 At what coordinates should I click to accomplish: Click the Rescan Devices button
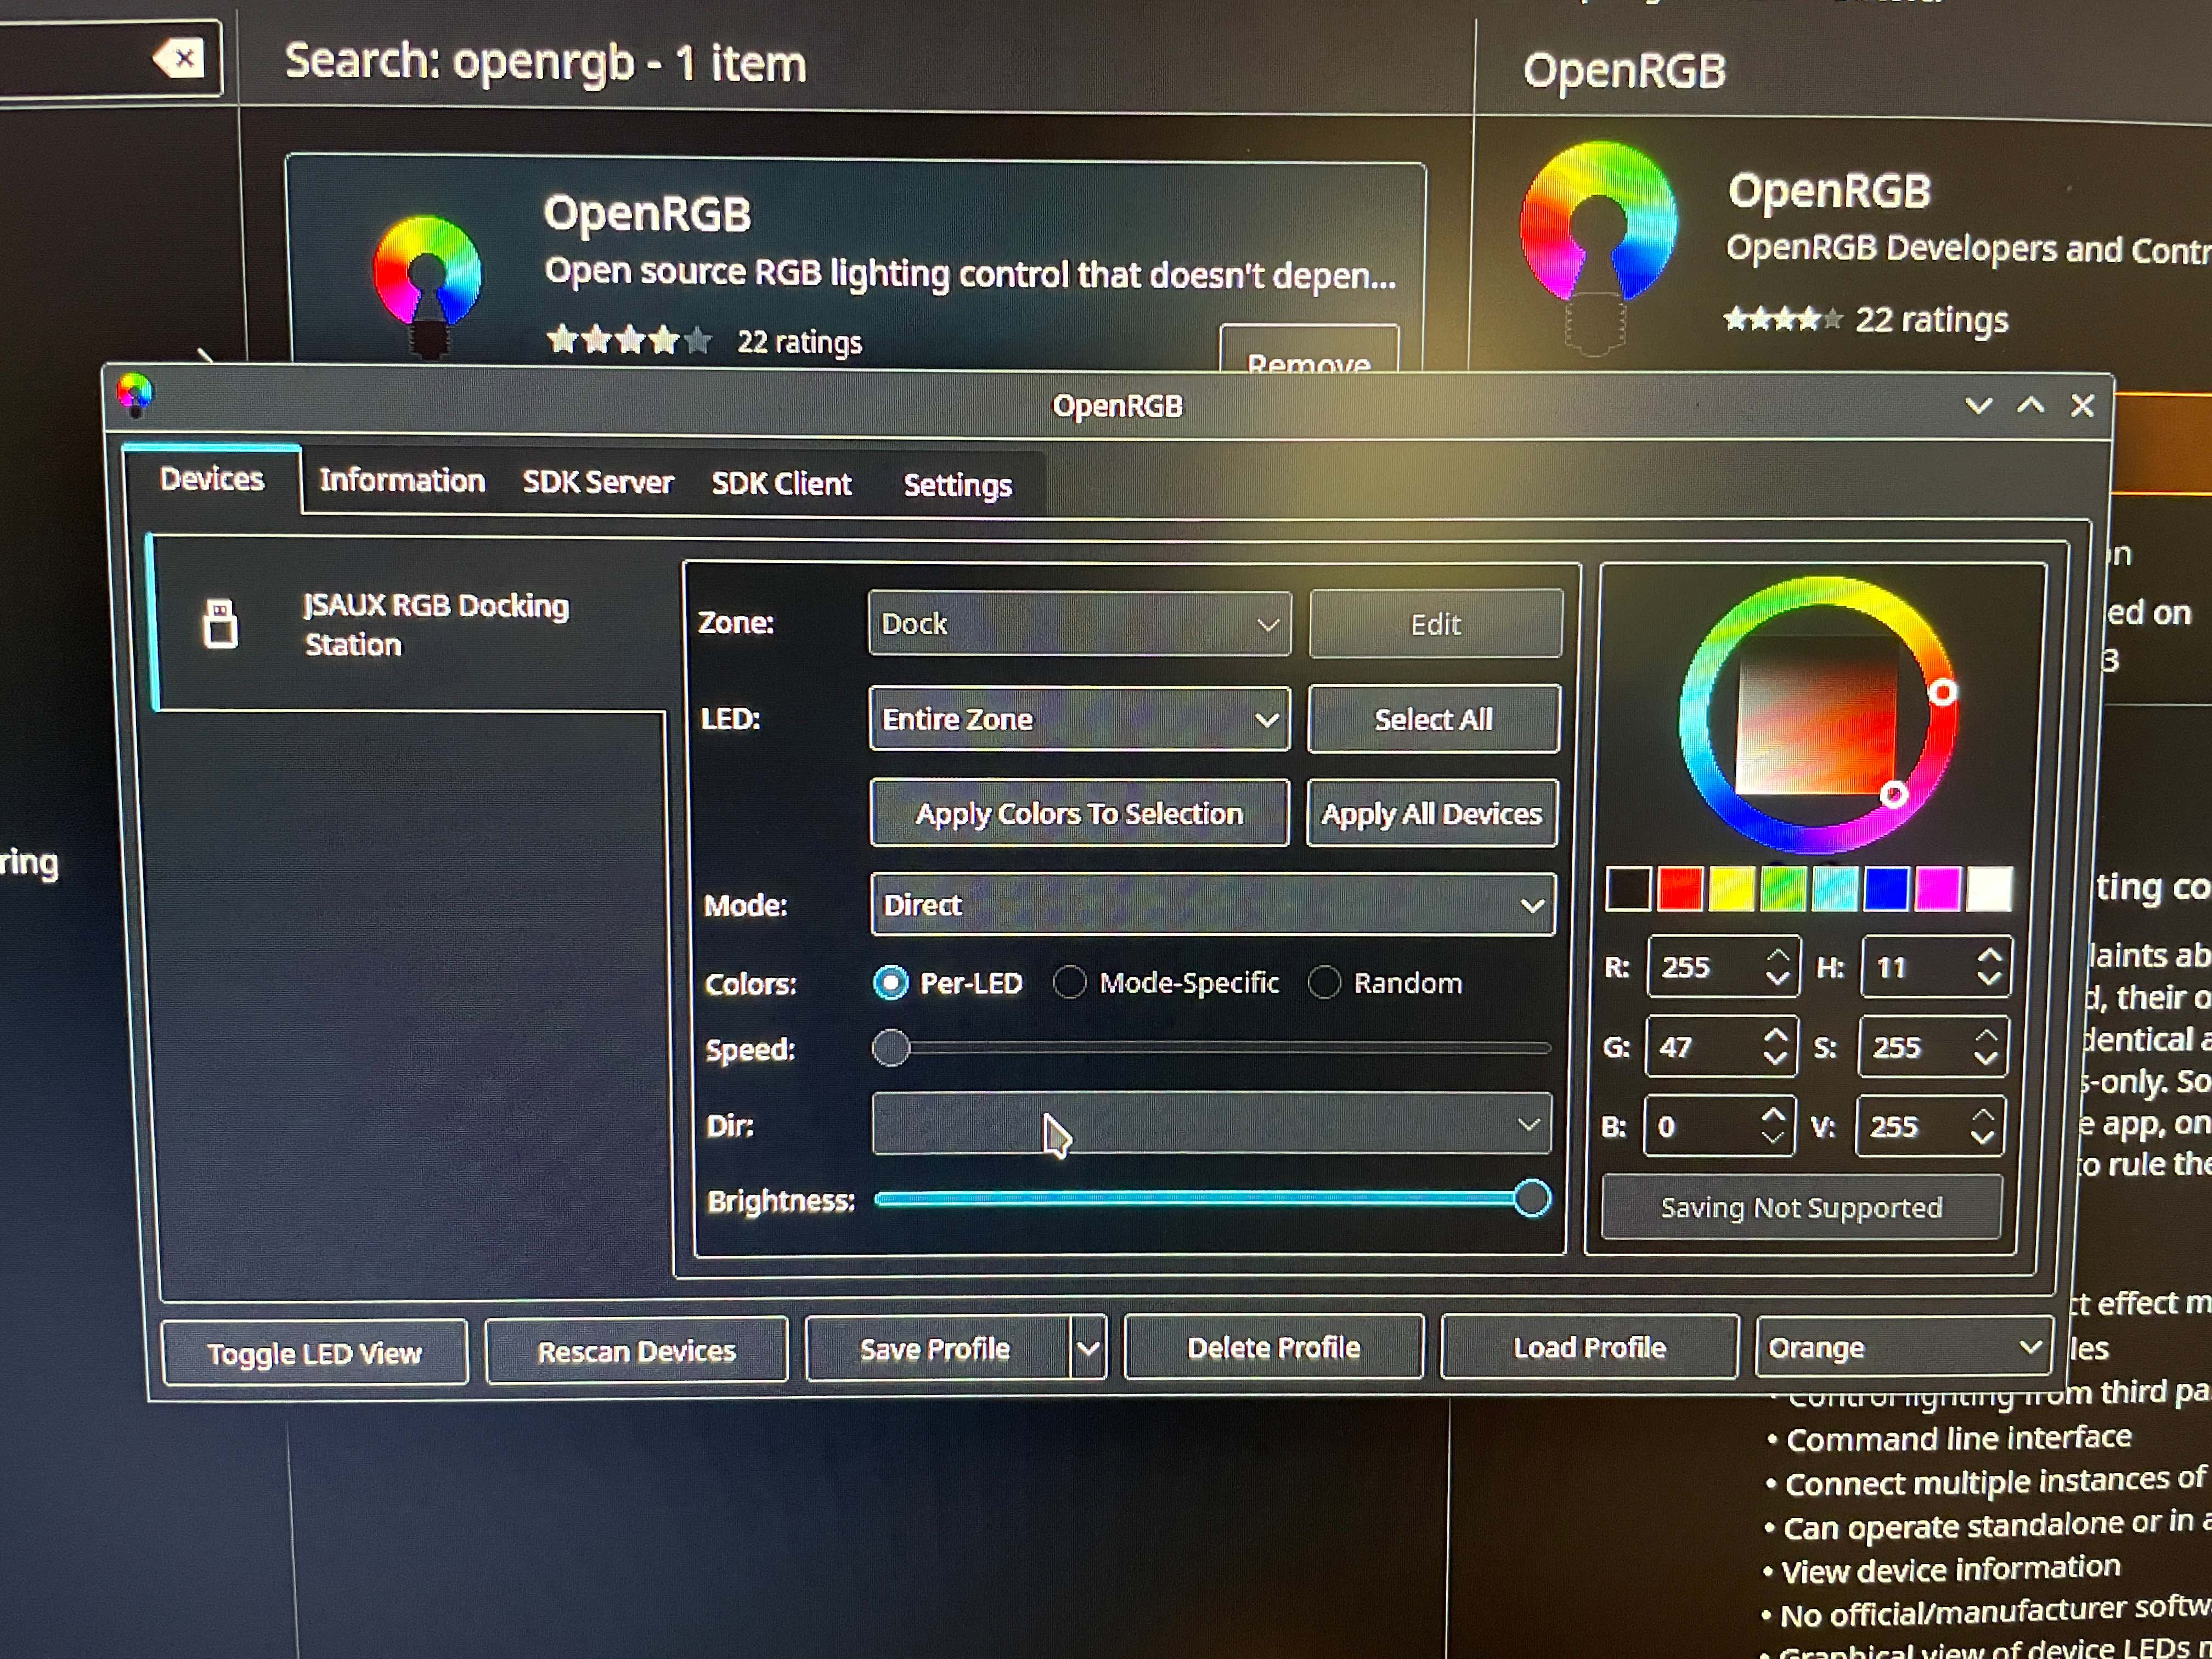[637, 1351]
